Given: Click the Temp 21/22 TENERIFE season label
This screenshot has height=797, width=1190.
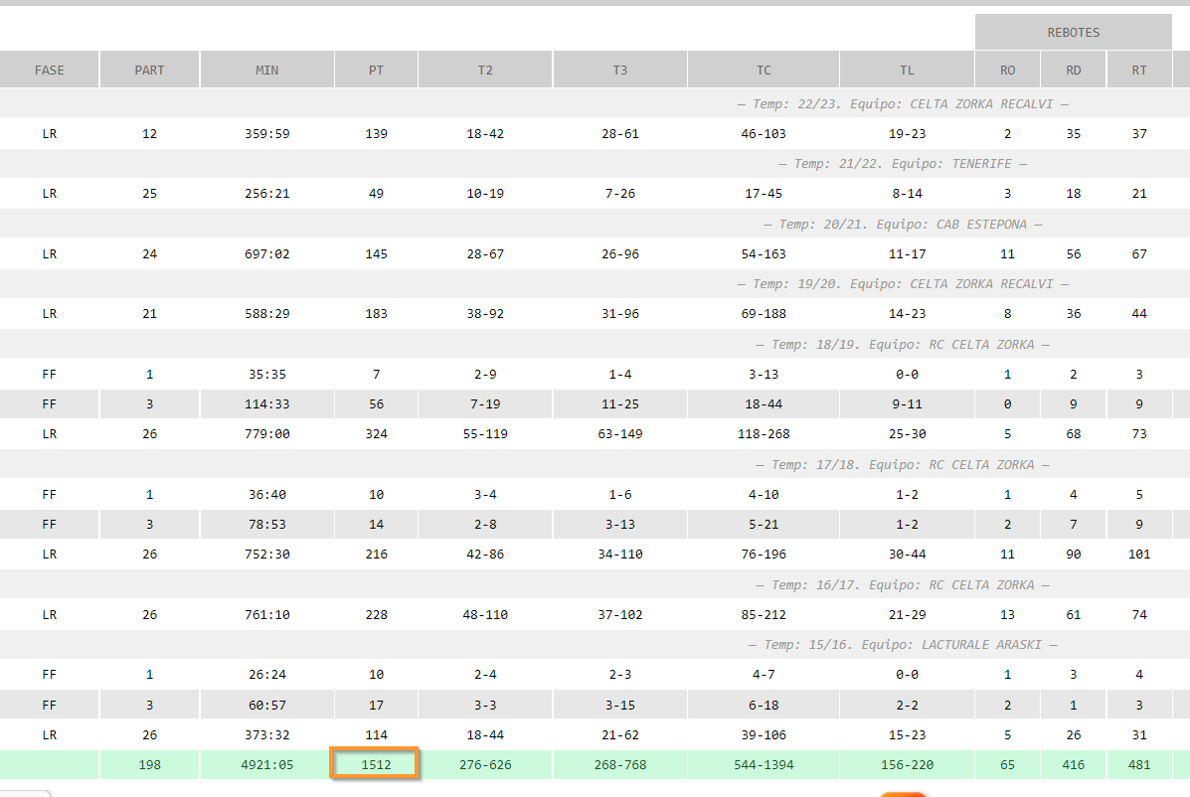Looking at the screenshot, I should [x=903, y=164].
